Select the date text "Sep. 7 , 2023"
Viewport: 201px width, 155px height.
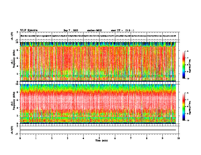pos(71,30)
